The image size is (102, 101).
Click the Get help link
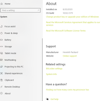coord(54,99)
